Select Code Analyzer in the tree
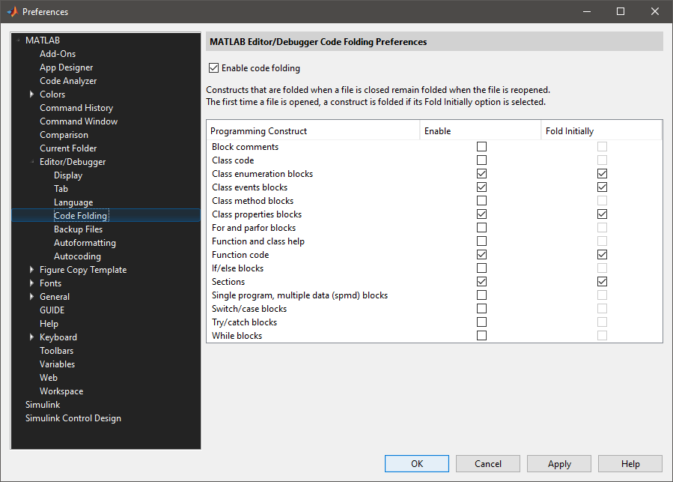Image resolution: width=673 pixels, height=482 pixels. 68,81
